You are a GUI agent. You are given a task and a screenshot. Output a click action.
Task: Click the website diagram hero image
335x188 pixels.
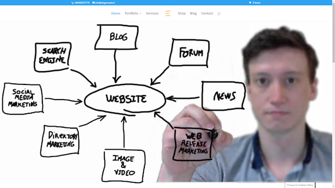pos(166,102)
